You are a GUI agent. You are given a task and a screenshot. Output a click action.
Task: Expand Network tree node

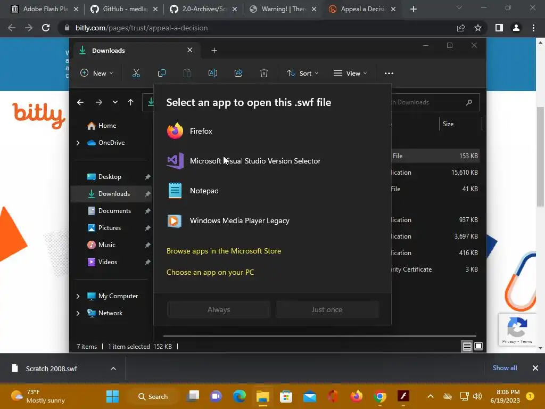pyautogui.click(x=78, y=313)
